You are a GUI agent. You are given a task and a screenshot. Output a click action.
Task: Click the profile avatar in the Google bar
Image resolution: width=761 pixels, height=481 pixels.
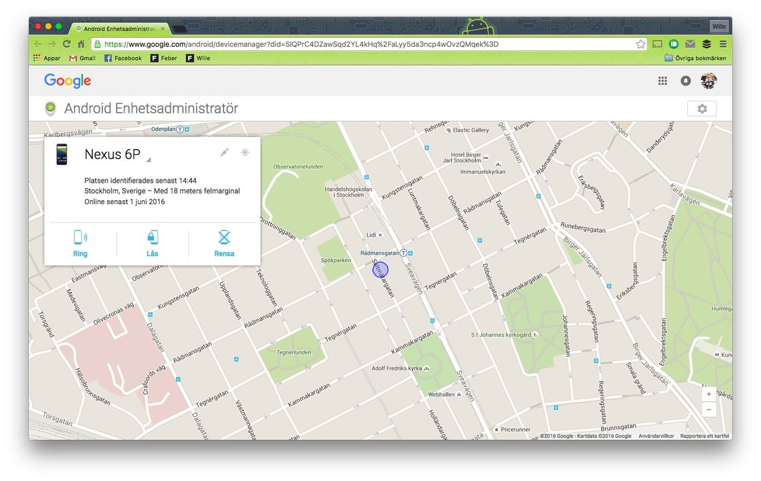pos(708,80)
